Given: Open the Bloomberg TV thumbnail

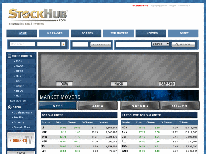Looking at the screenshot, I should point(21,140).
